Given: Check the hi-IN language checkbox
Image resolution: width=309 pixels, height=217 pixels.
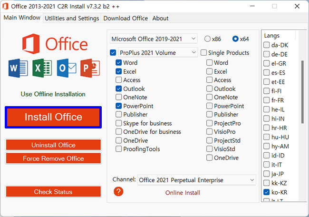Looking at the screenshot, I should point(266,118).
